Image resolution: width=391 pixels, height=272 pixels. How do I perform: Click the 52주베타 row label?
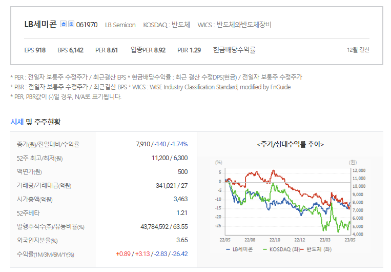pos(28,213)
